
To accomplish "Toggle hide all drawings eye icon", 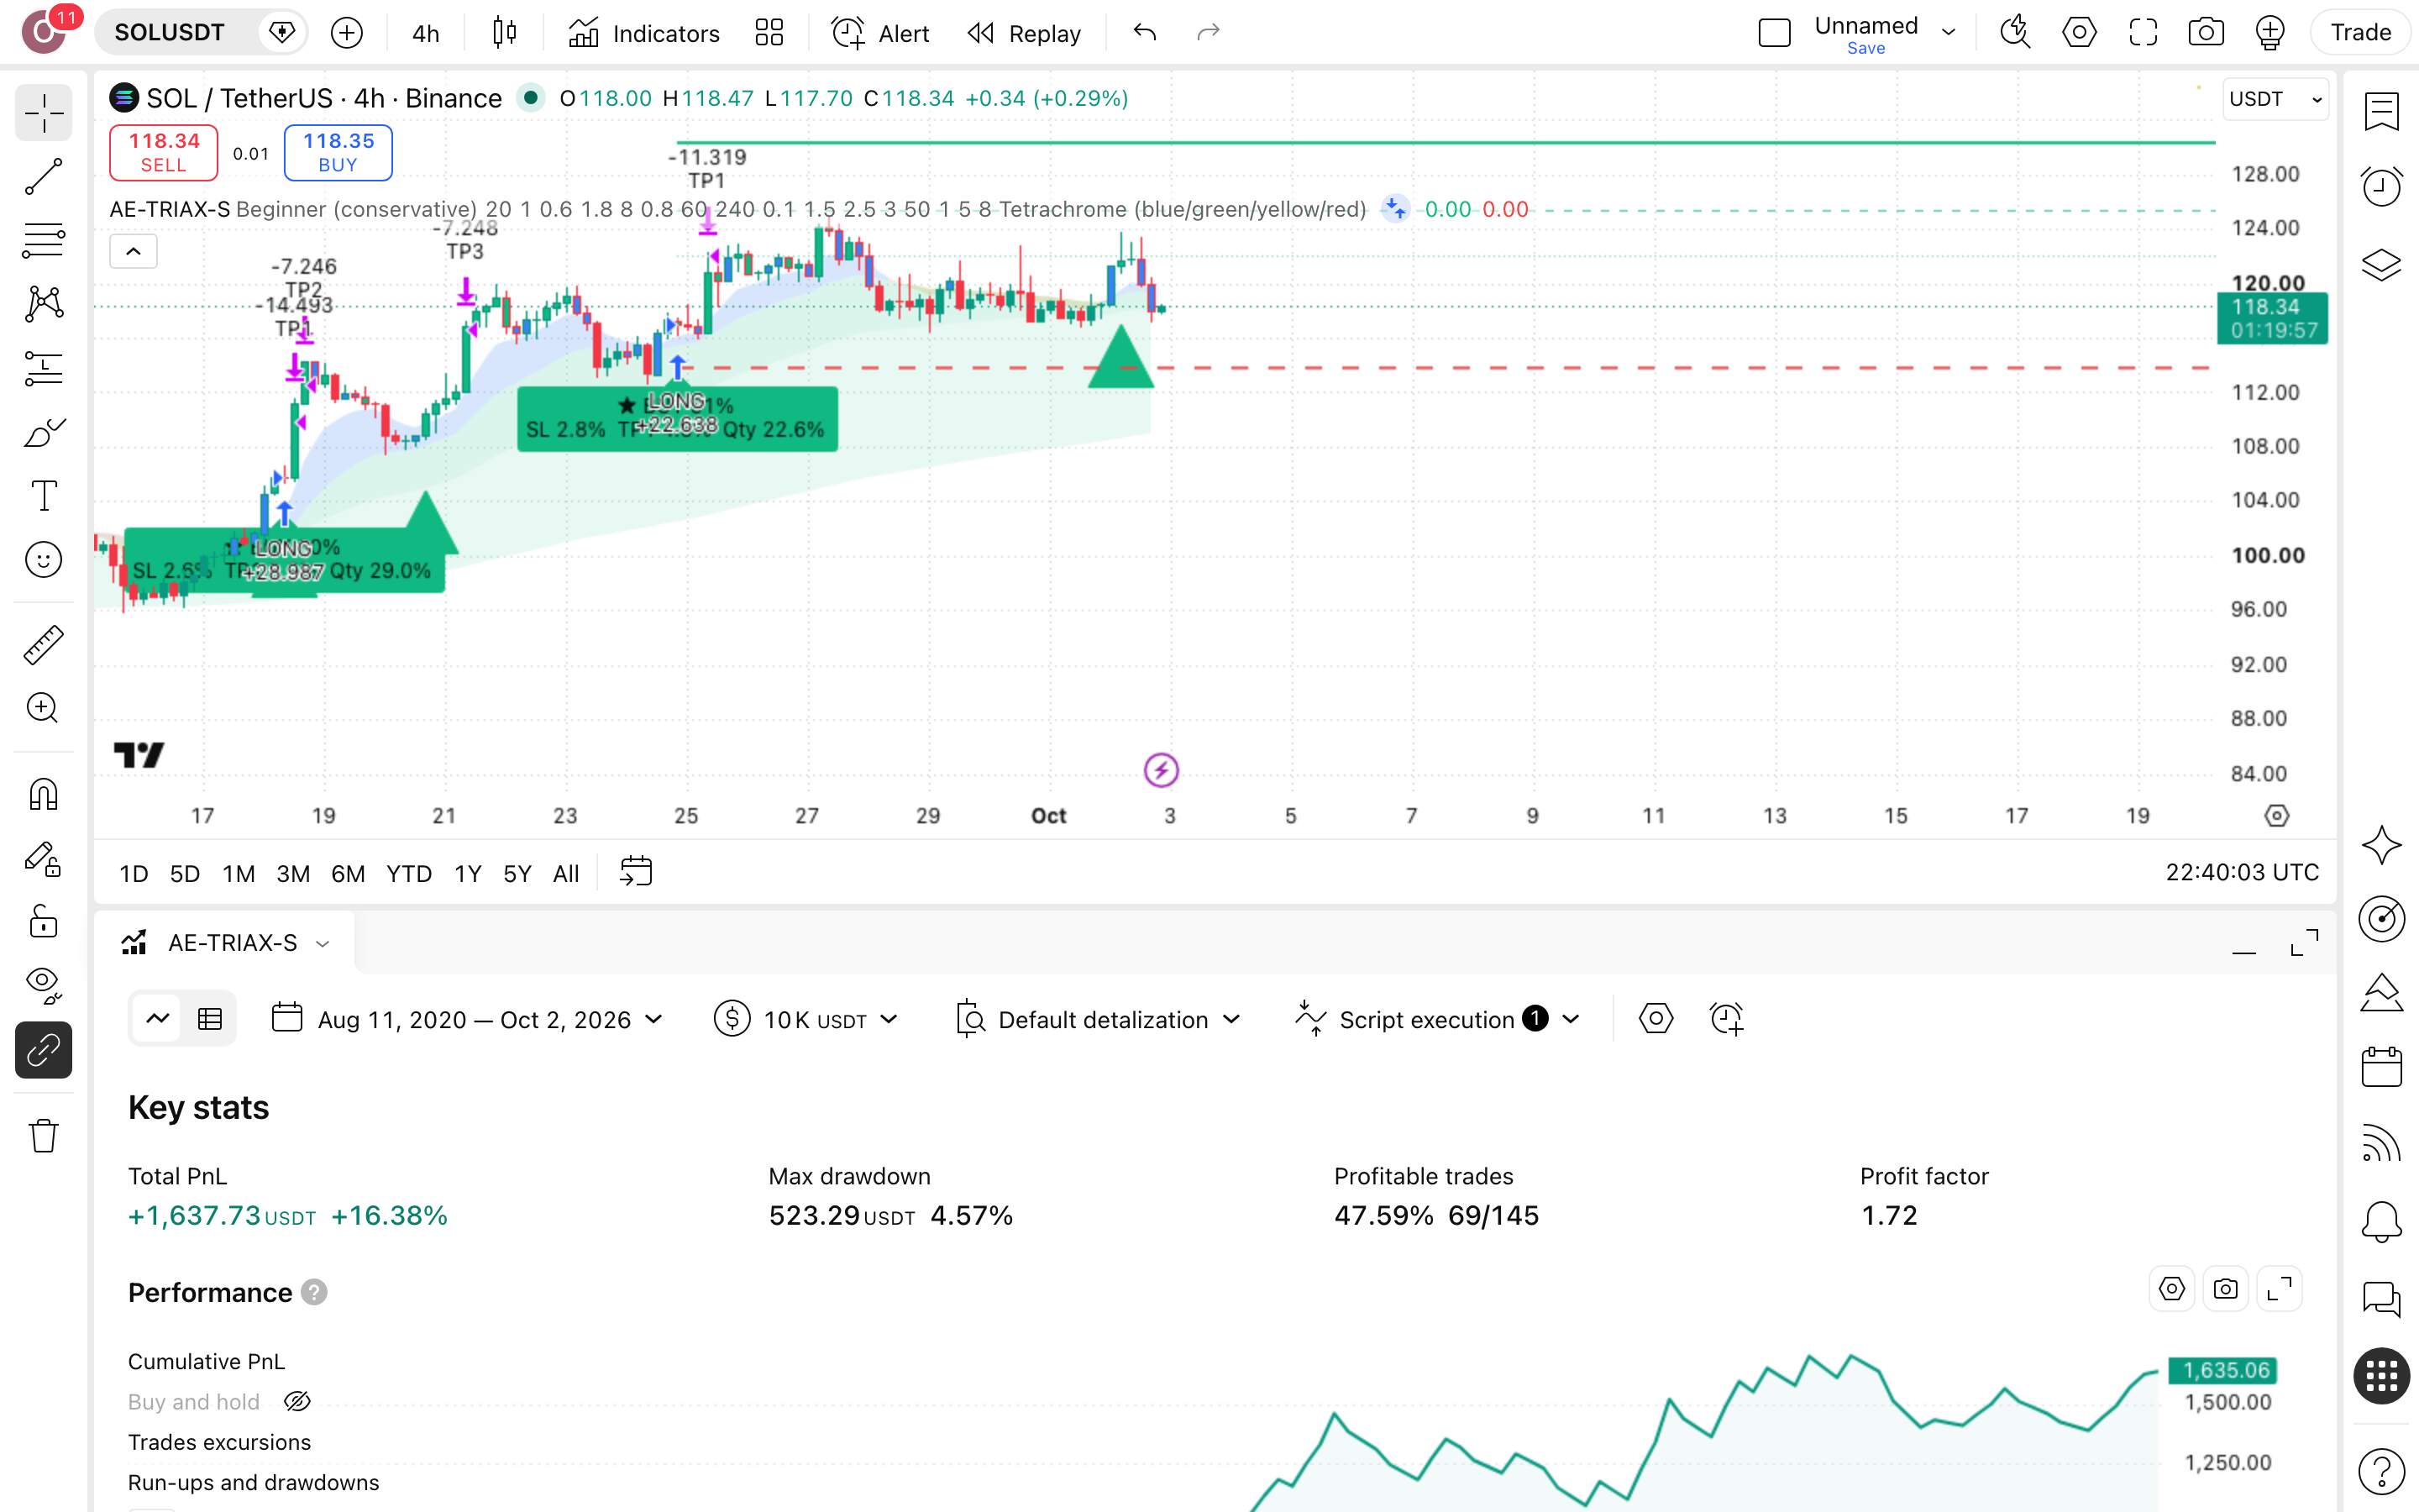I will click(43, 985).
